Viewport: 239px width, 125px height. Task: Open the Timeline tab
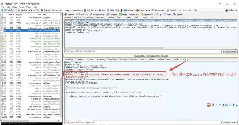[178, 14]
